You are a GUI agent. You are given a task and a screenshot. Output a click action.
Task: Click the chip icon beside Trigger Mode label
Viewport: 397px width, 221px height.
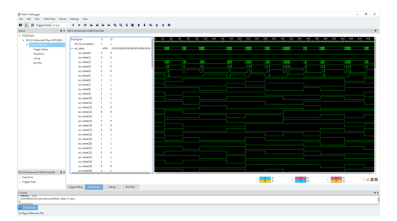point(32,25)
